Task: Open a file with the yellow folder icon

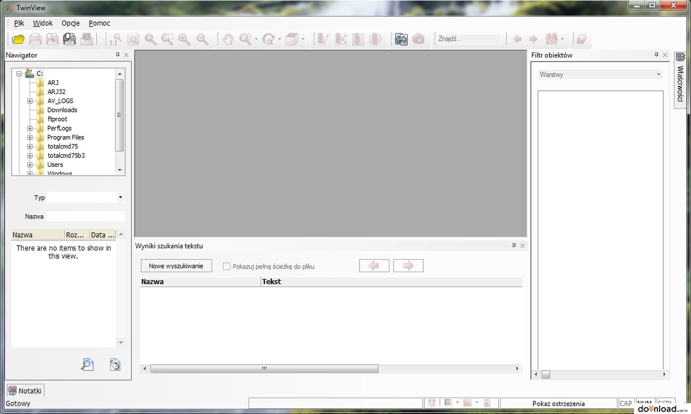Action: pos(18,39)
